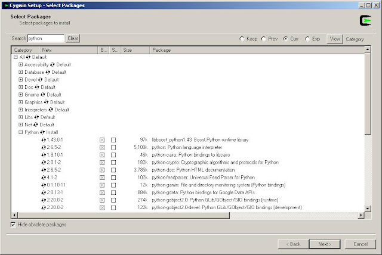Image resolution: width=382 pixels, height=255 pixels.
Task: Go to Next step
Action: pos(325,244)
